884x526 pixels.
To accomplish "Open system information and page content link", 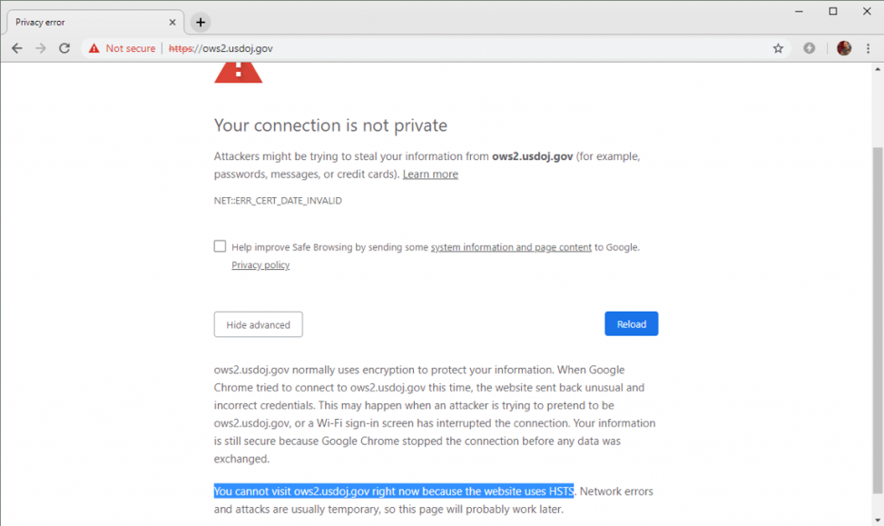I will (x=511, y=247).
